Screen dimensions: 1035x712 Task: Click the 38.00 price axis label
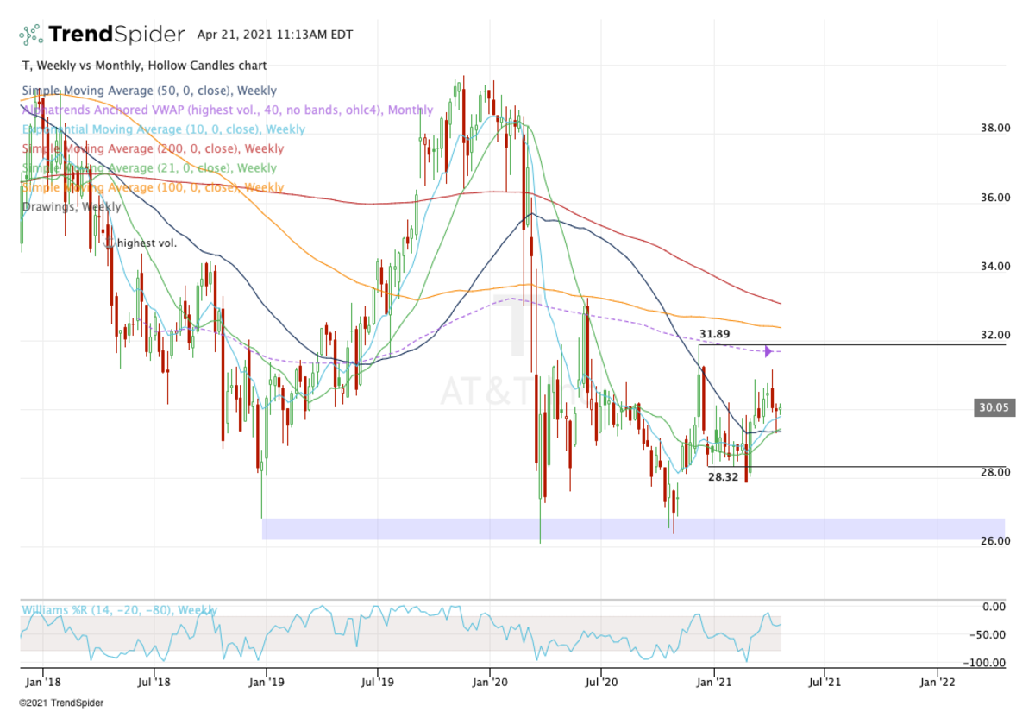pyautogui.click(x=995, y=128)
